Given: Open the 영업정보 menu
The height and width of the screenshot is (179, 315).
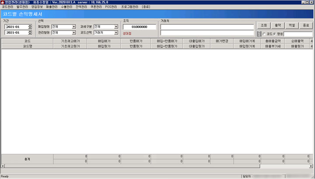Looking at the screenshot, I should click(37, 7).
